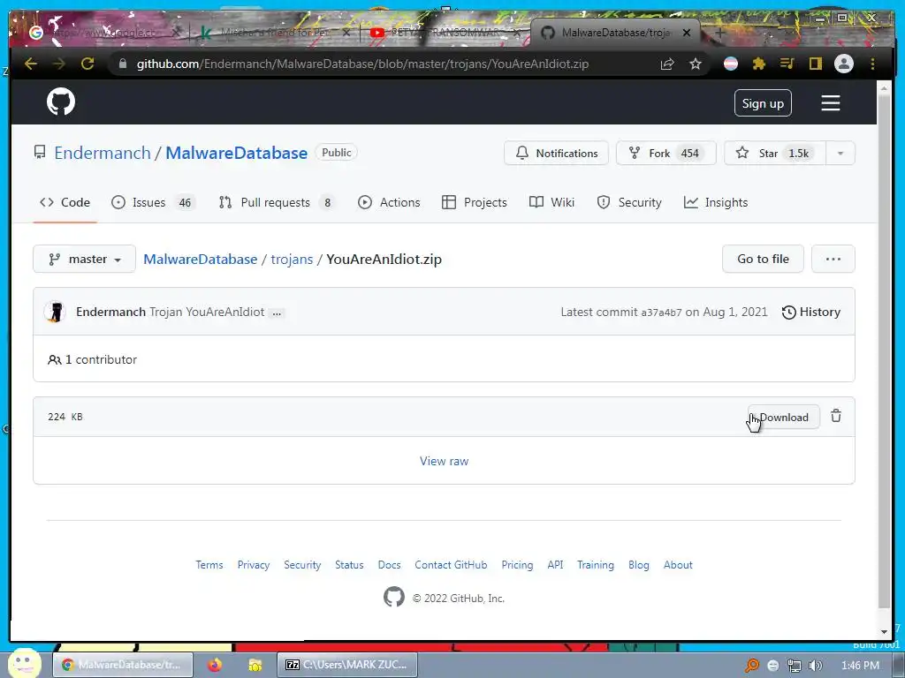This screenshot has height=678, width=905.
Task: Open the Code tab
Action: tap(65, 202)
